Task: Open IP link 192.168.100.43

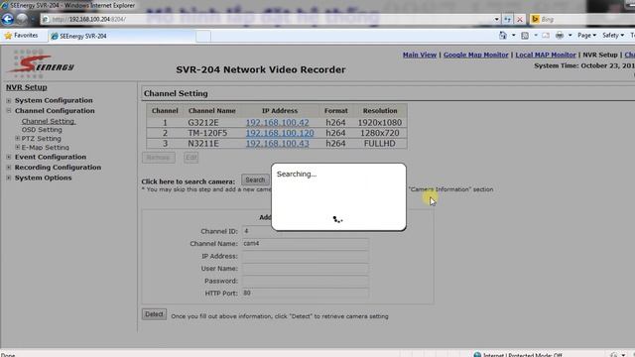Action: pos(278,144)
